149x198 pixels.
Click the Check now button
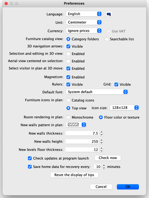click(108, 158)
